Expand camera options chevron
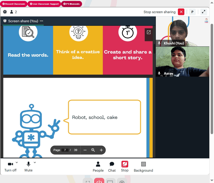 [x=17, y=162]
